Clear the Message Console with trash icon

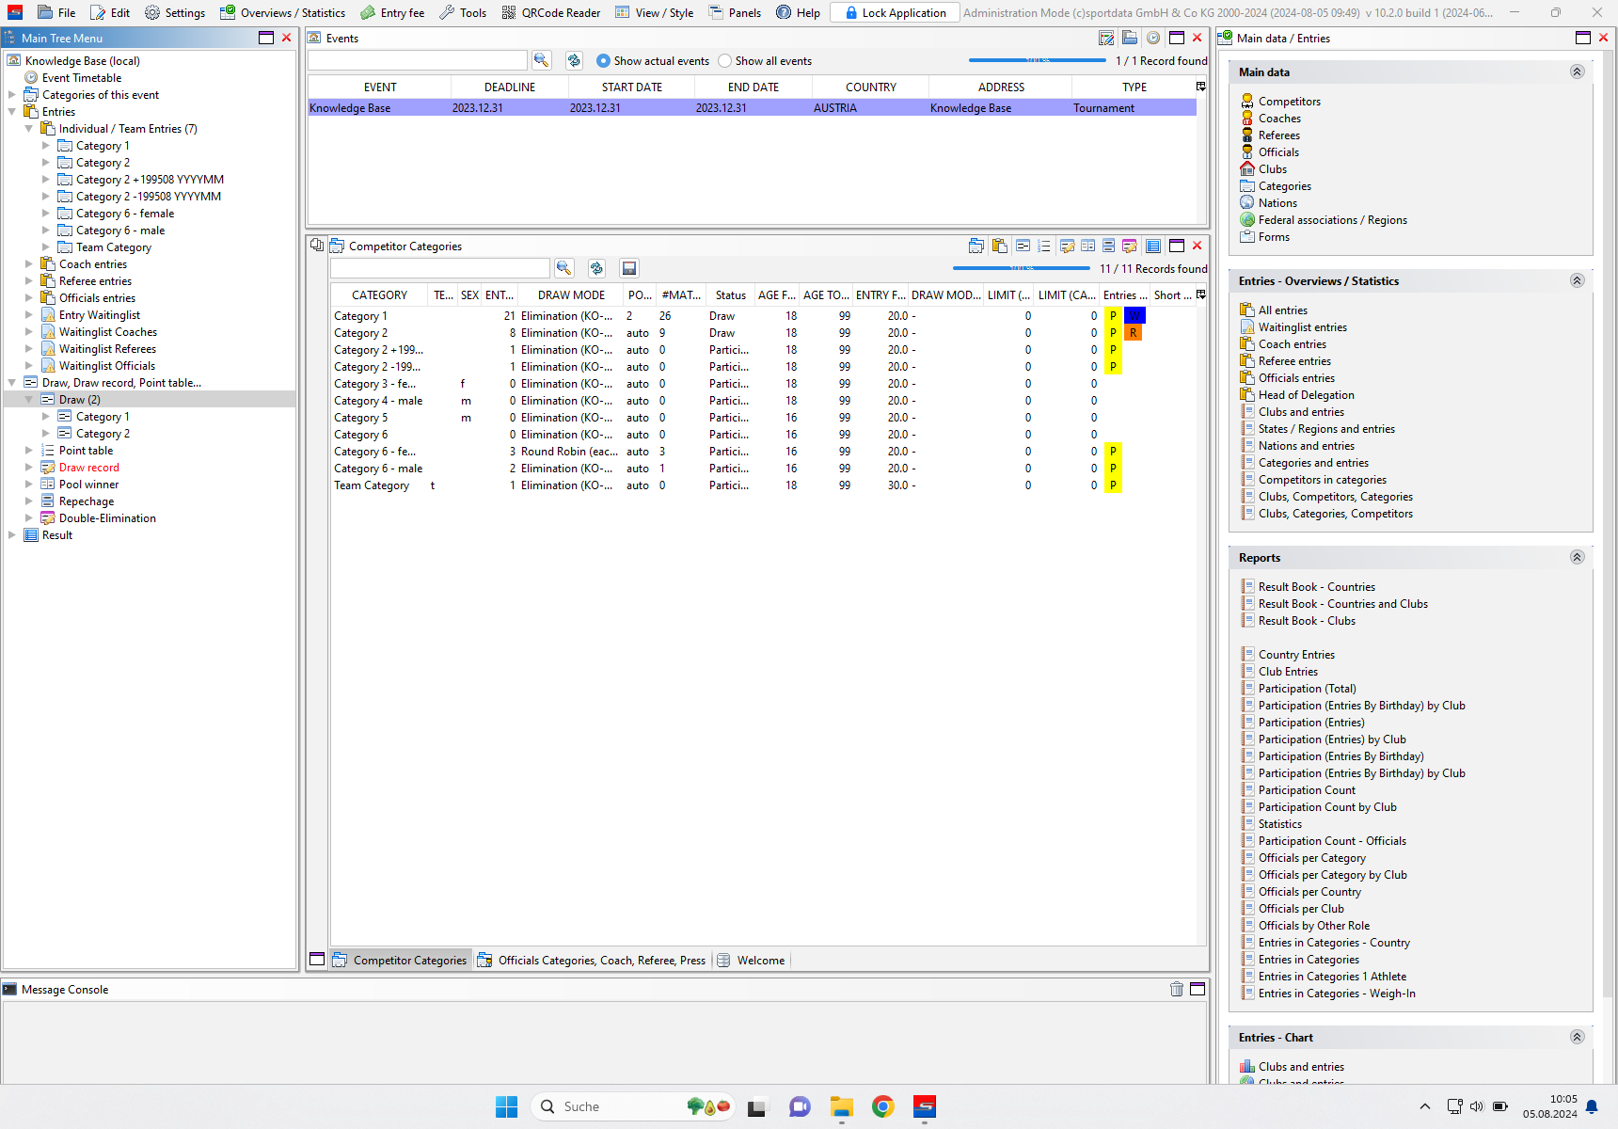(x=1177, y=989)
